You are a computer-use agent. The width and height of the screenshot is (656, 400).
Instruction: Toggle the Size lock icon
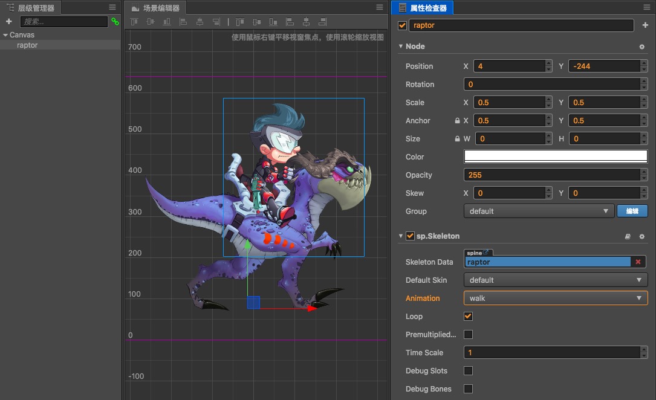coord(457,138)
